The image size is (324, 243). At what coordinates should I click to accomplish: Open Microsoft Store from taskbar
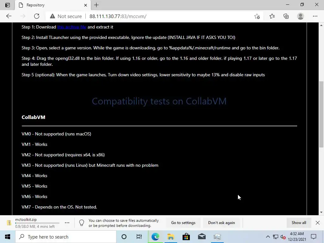pos(186,237)
